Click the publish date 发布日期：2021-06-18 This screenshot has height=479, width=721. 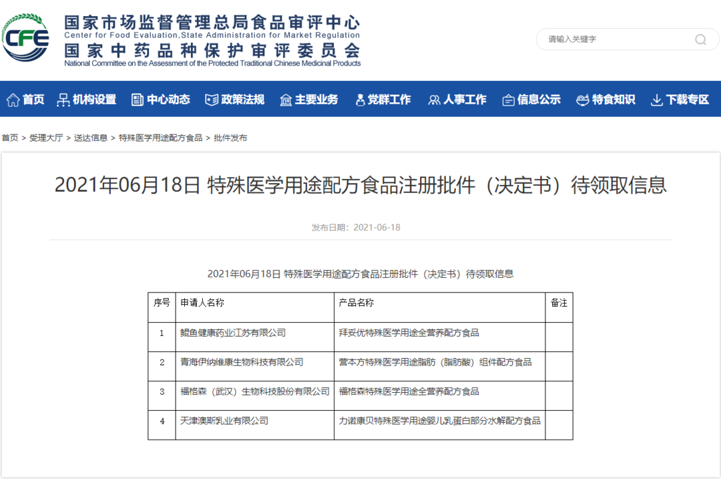[356, 227]
